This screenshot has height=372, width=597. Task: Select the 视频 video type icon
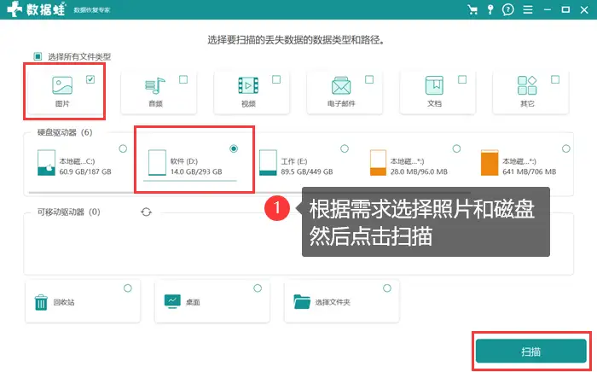click(x=248, y=85)
